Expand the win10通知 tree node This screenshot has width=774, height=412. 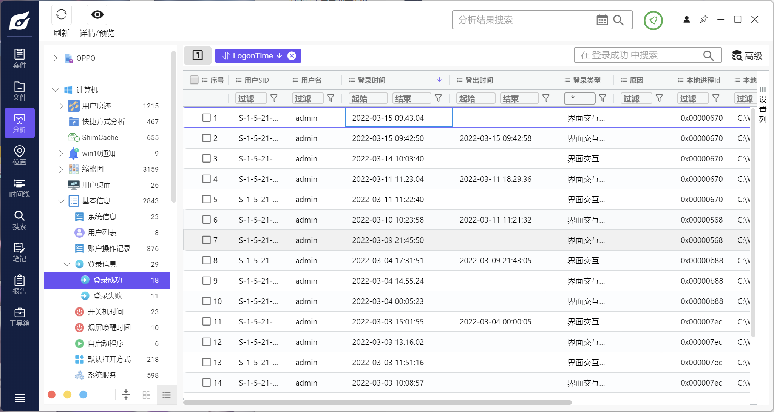(x=61, y=154)
